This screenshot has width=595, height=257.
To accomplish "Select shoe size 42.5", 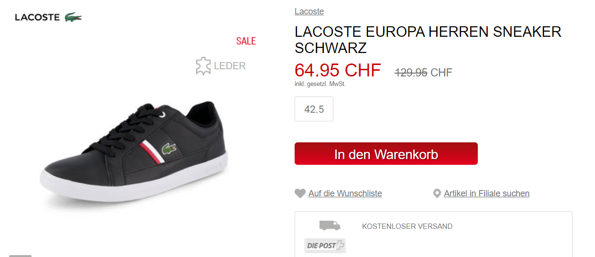I will click(314, 109).
